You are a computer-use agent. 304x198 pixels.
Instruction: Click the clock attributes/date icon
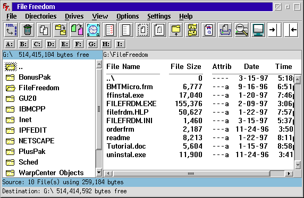click(93, 30)
